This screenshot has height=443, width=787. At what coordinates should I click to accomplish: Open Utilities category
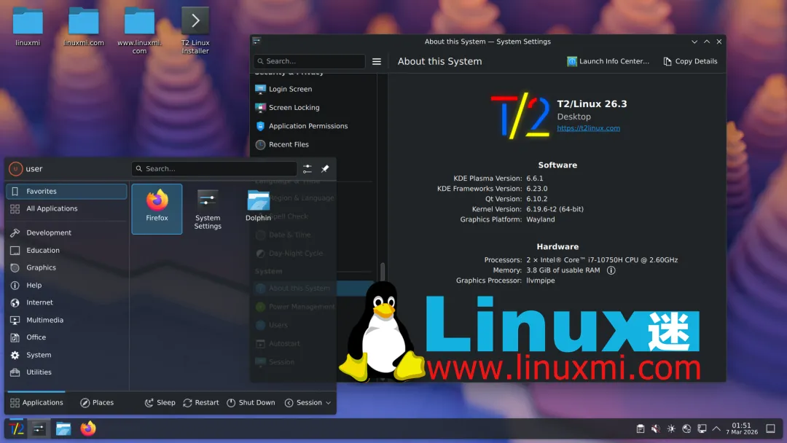[x=66, y=372]
